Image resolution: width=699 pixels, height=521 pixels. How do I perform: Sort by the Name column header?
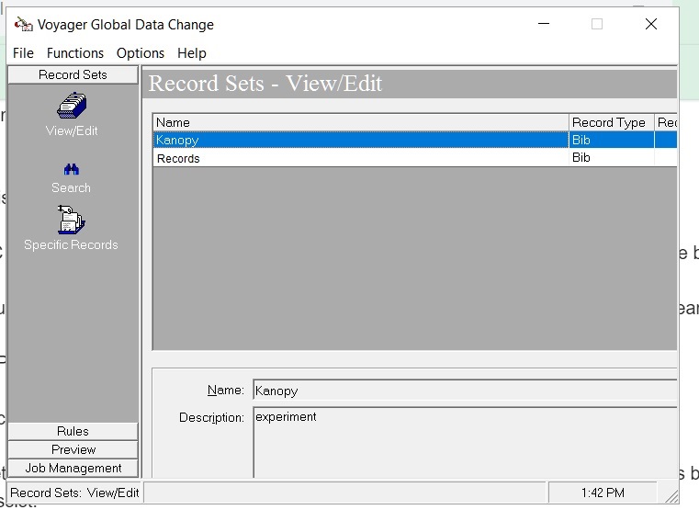coord(360,122)
